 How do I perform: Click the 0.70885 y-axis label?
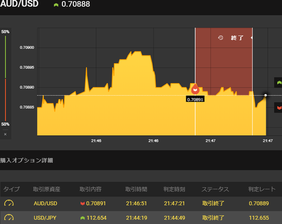27,107
